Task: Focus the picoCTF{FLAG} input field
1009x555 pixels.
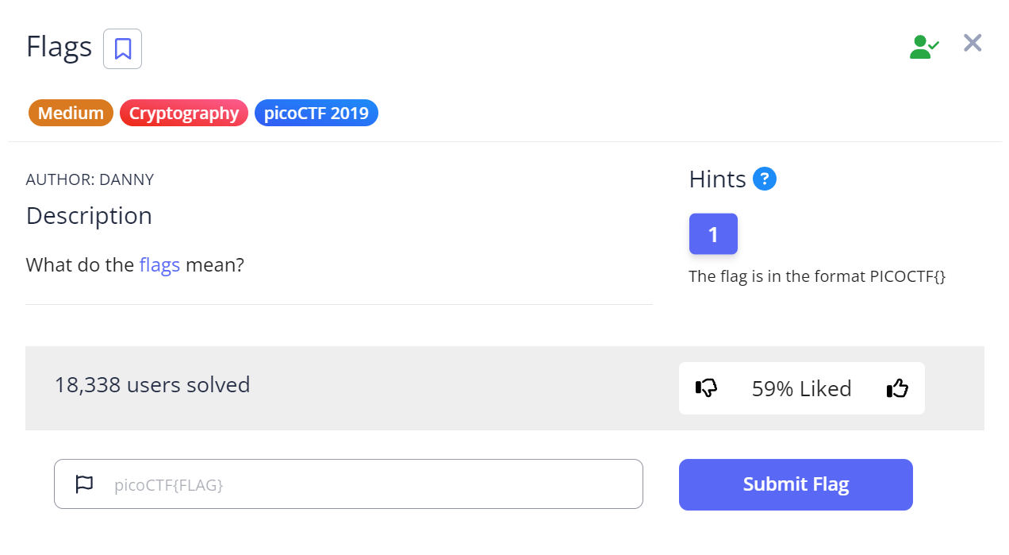Action: click(x=373, y=484)
